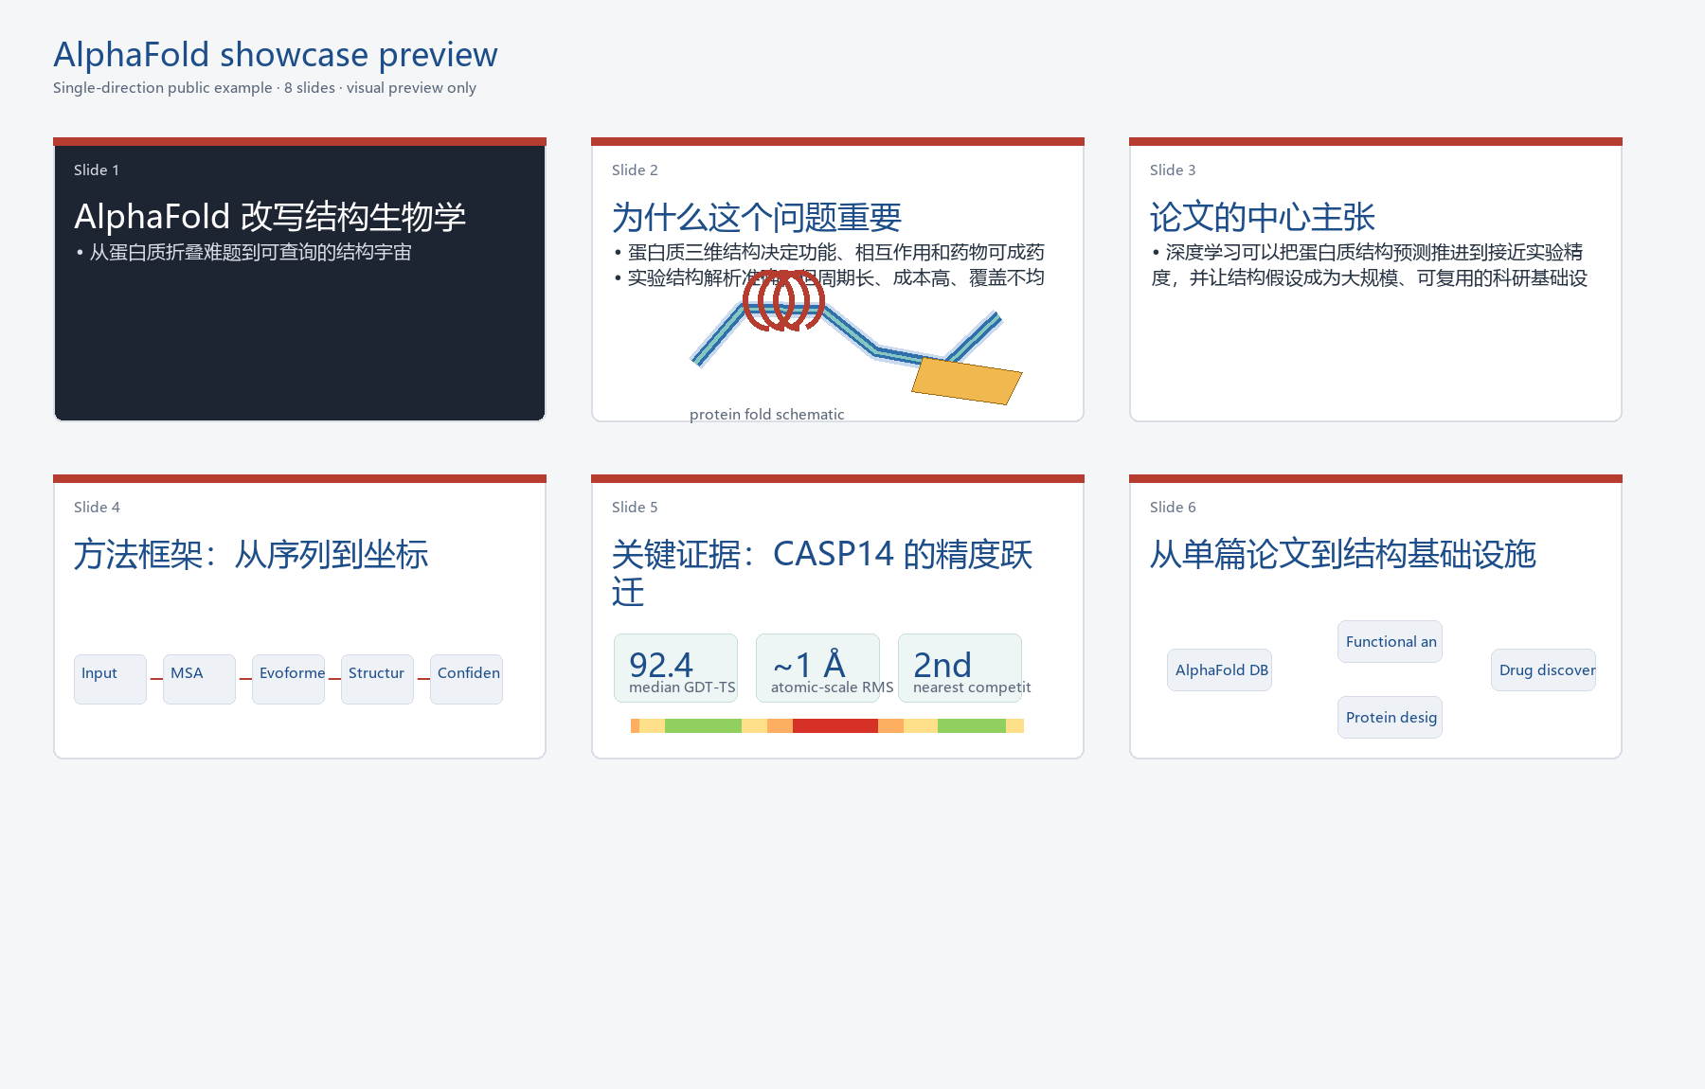Click the '8 slides · visual preview only' subtitle

point(380,88)
